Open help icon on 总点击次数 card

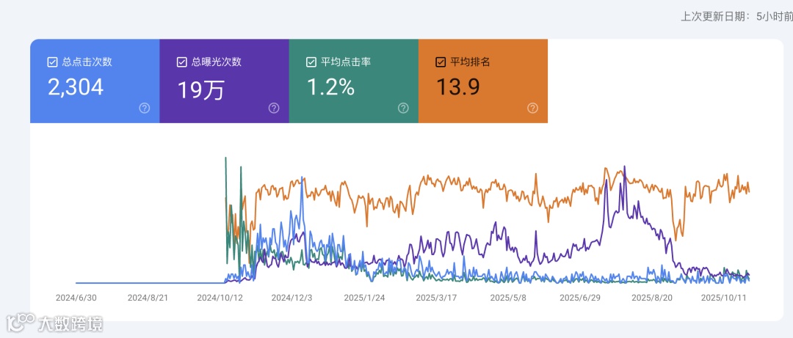(145, 108)
